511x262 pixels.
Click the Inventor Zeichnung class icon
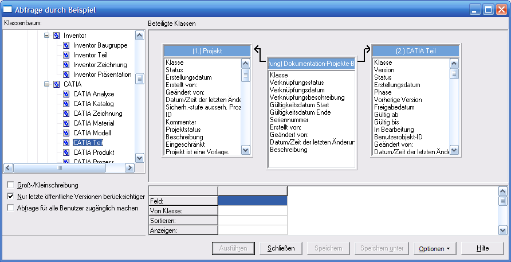[66, 65]
